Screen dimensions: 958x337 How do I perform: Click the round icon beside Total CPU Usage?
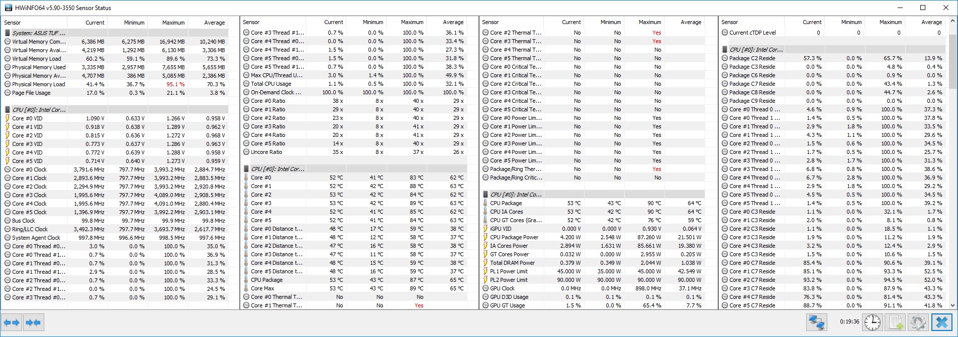coord(246,84)
